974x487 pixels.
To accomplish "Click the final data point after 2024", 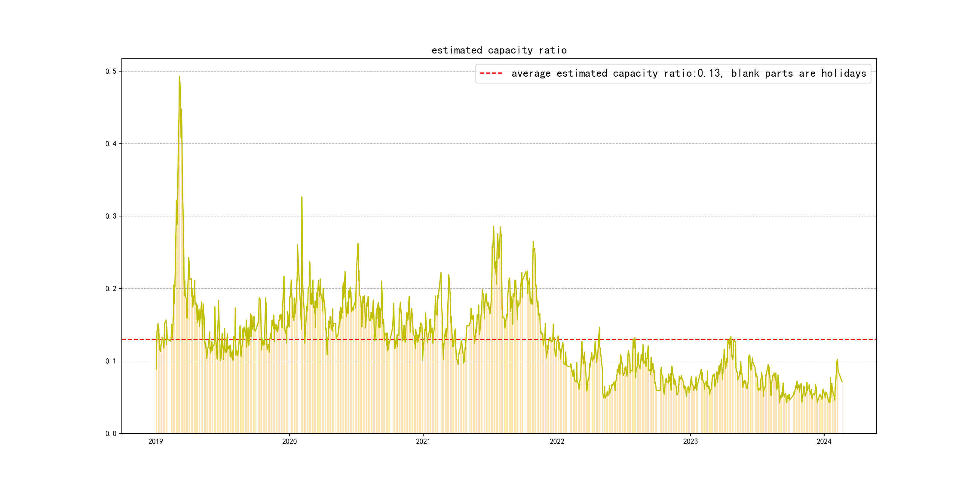I will click(x=842, y=382).
